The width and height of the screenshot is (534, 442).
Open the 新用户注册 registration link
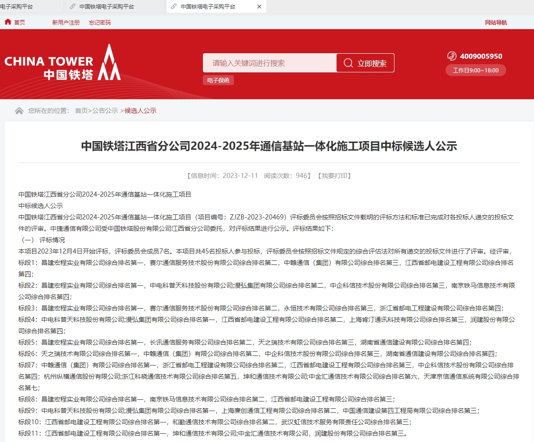coord(66,22)
